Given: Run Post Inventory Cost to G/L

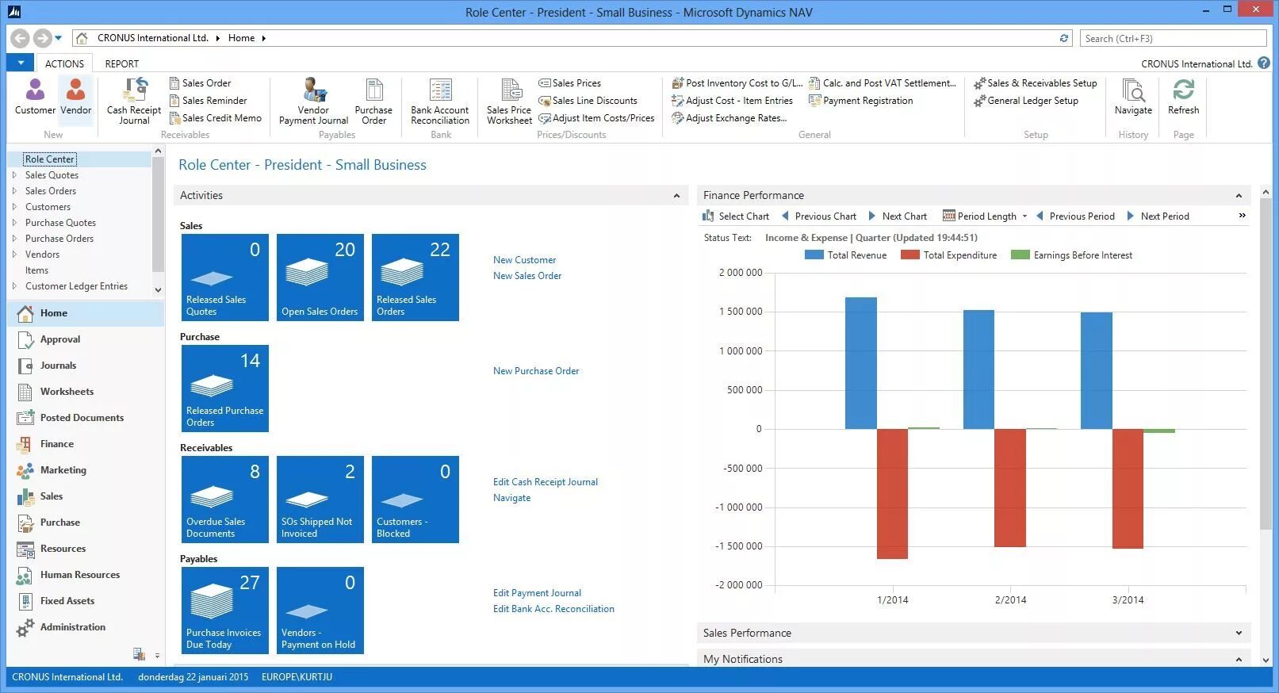Looking at the screenshot, I should [x=737, y=82].
